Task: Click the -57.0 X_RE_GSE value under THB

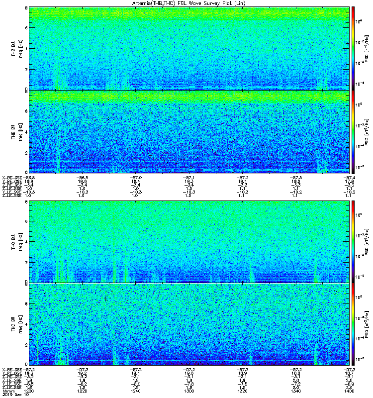Action: [x=136, y=178]
